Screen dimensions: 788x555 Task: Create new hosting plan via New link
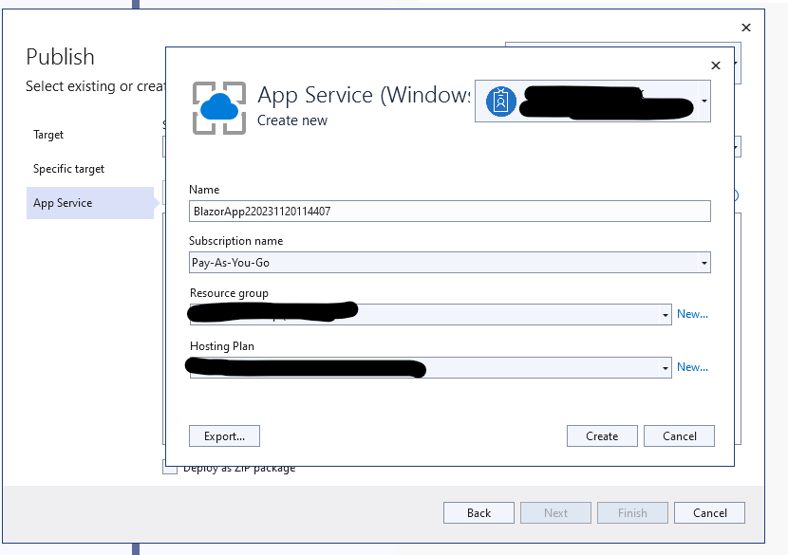692,367
